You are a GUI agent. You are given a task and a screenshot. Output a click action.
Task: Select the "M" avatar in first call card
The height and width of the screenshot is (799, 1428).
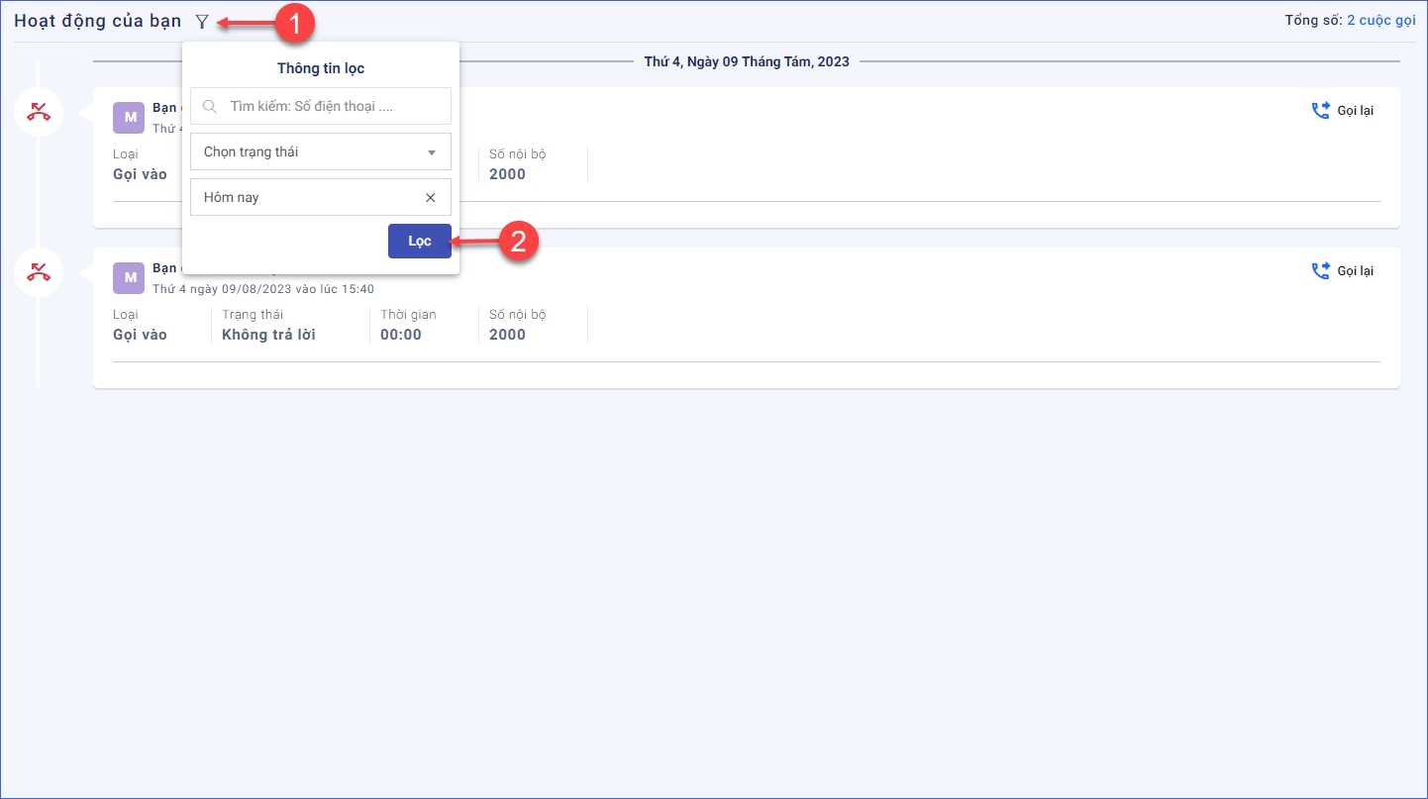tap(129, 118)
